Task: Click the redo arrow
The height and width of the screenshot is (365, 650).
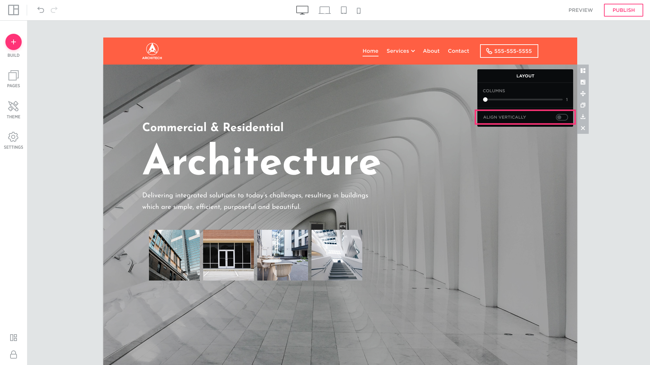Action: [x=54, y=10]
